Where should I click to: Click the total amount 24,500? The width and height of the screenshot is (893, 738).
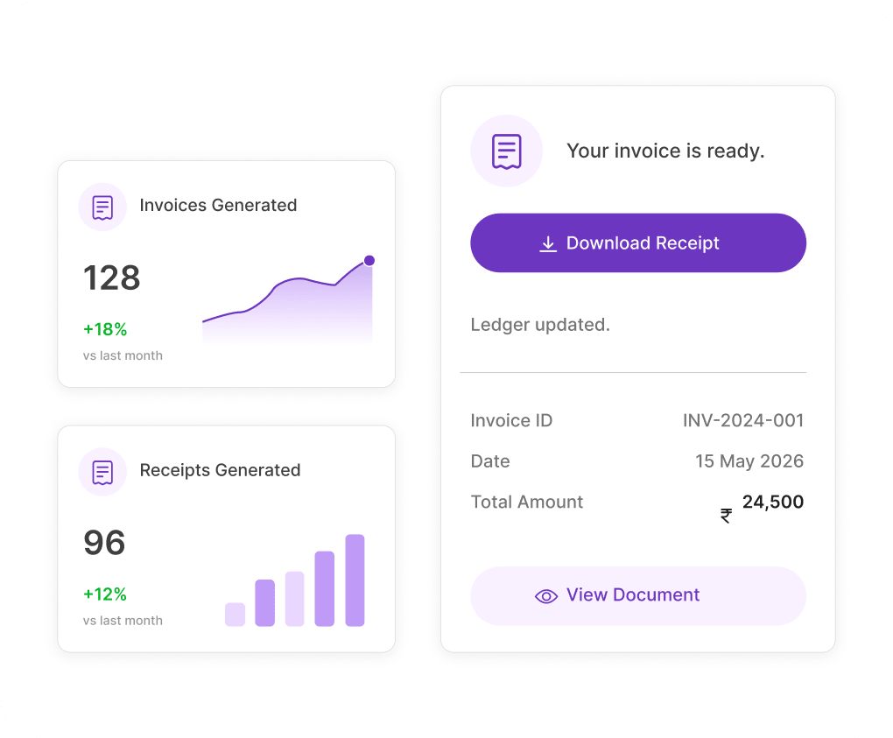click(x=773, y=502)
